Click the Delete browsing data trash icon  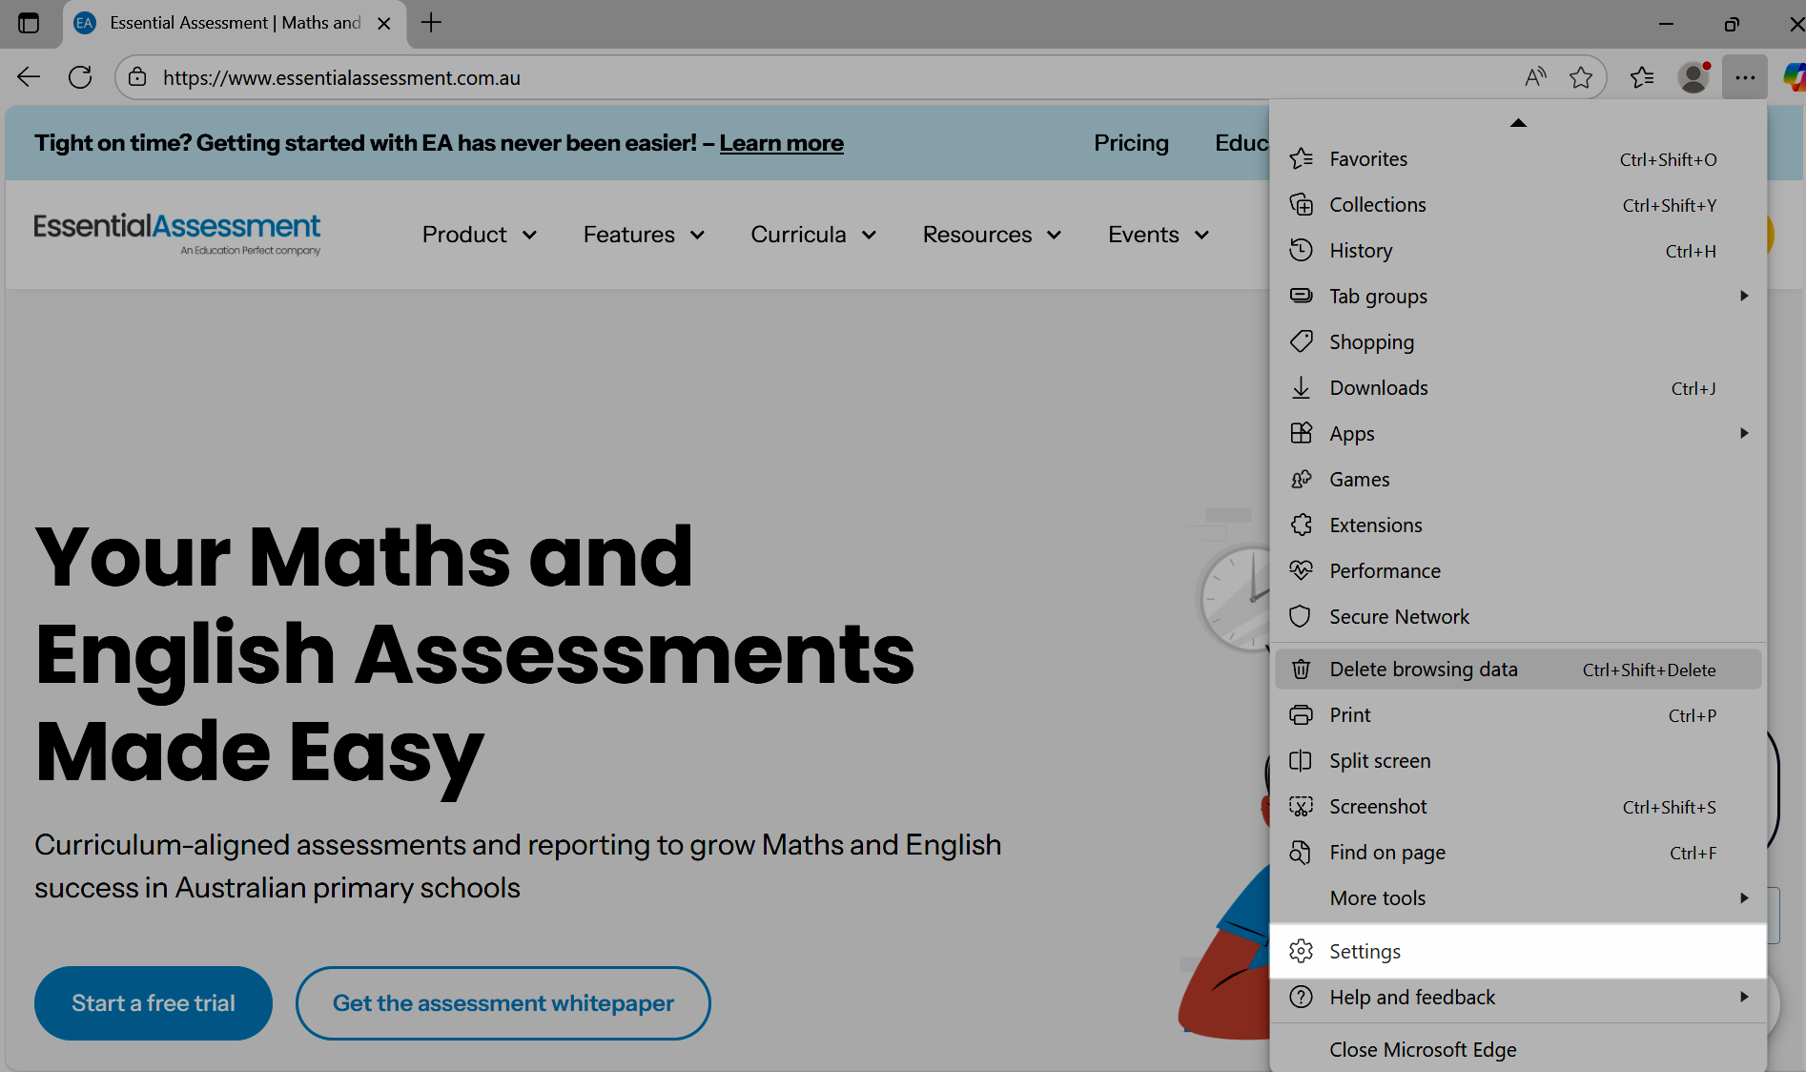[x=1301, y=670]
